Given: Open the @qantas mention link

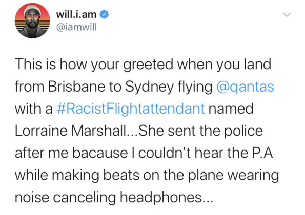Looking at the screenshot, I should (x=245, y=87).
